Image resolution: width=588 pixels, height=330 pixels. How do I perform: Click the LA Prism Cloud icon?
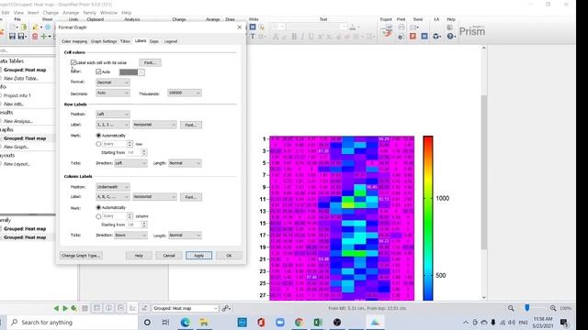point(437,37)
